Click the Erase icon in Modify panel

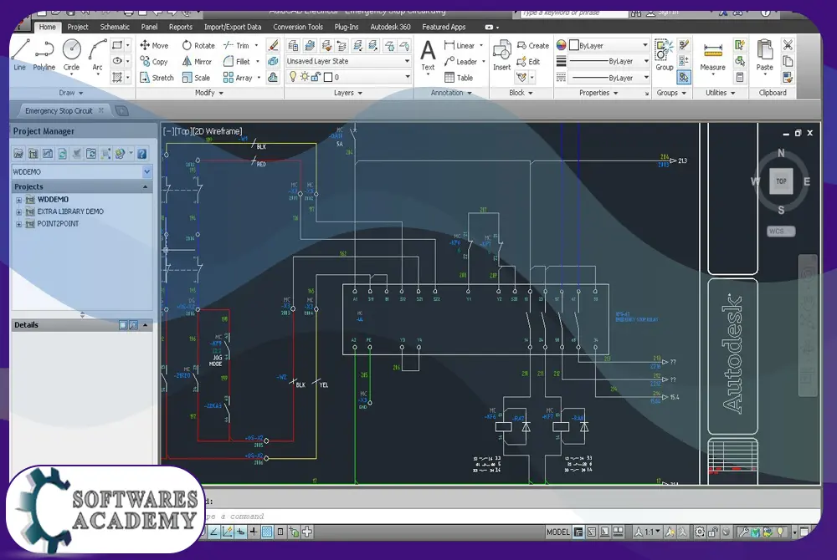point(274,46)
